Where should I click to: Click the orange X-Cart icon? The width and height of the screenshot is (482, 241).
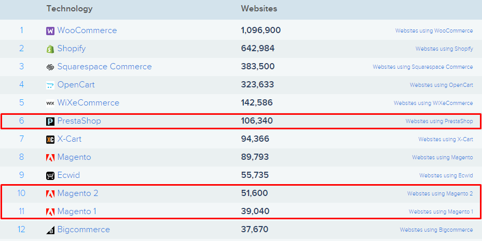50,139
